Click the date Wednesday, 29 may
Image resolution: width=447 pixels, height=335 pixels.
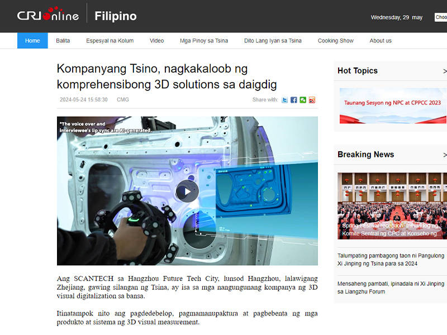(x=397, y=17)
